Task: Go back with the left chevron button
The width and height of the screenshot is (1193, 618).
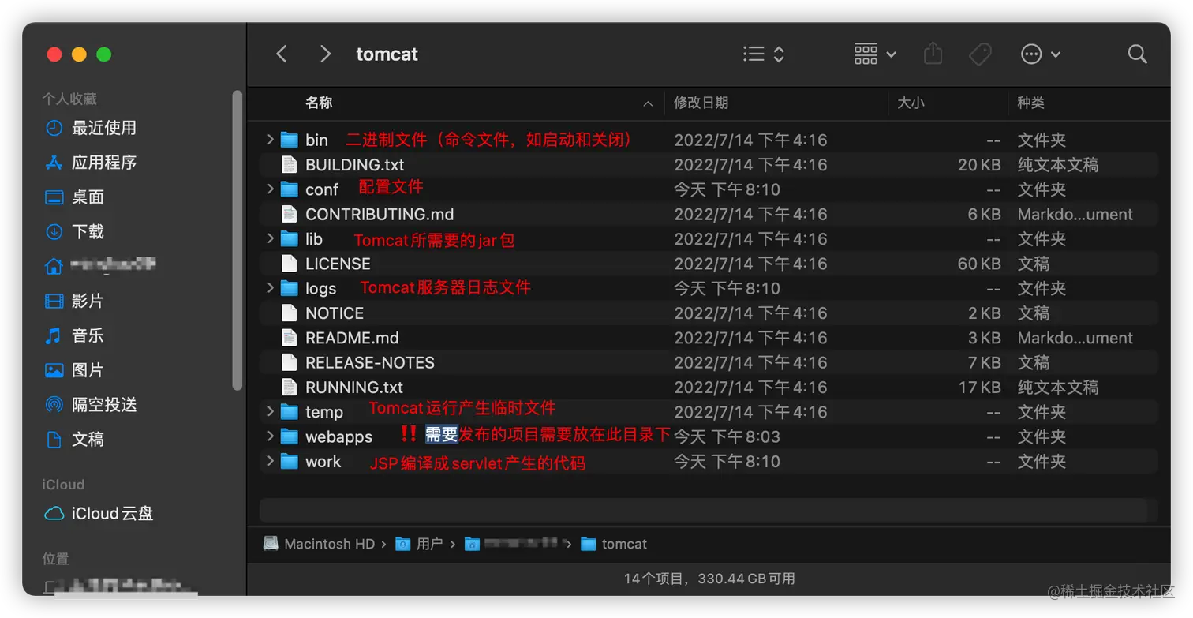Action: [x=282, y=54]
